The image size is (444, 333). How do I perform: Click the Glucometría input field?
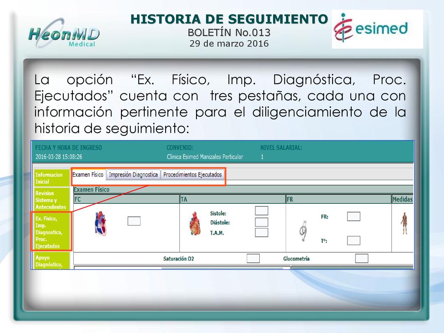pos(362,258)
